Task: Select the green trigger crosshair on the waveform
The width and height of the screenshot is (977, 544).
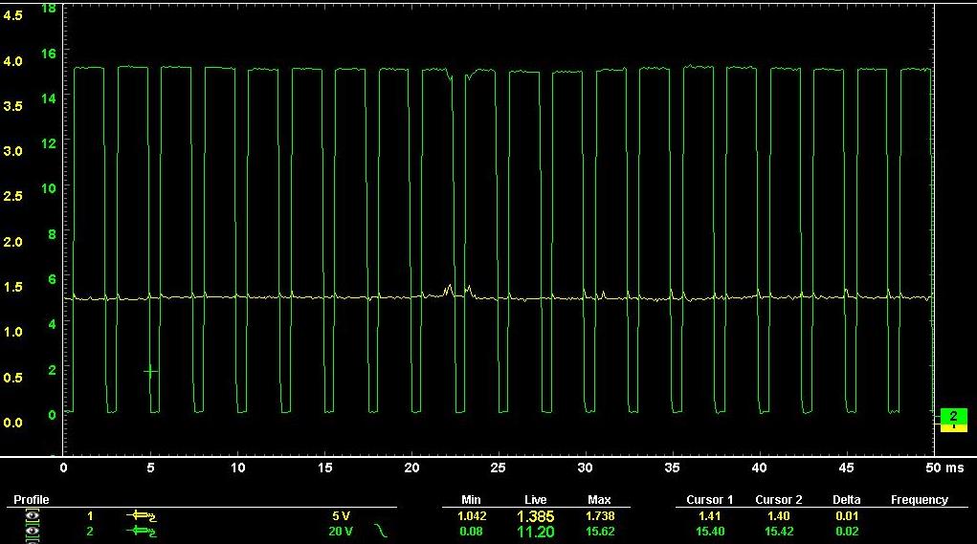Action: pos(150,371)
